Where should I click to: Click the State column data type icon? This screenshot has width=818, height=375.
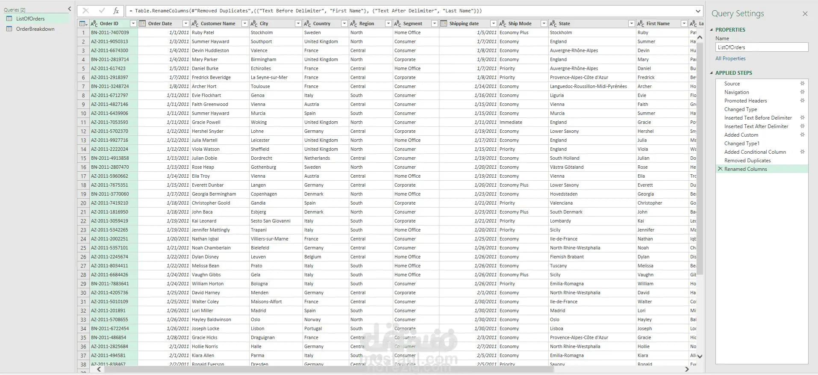(553, 23)
